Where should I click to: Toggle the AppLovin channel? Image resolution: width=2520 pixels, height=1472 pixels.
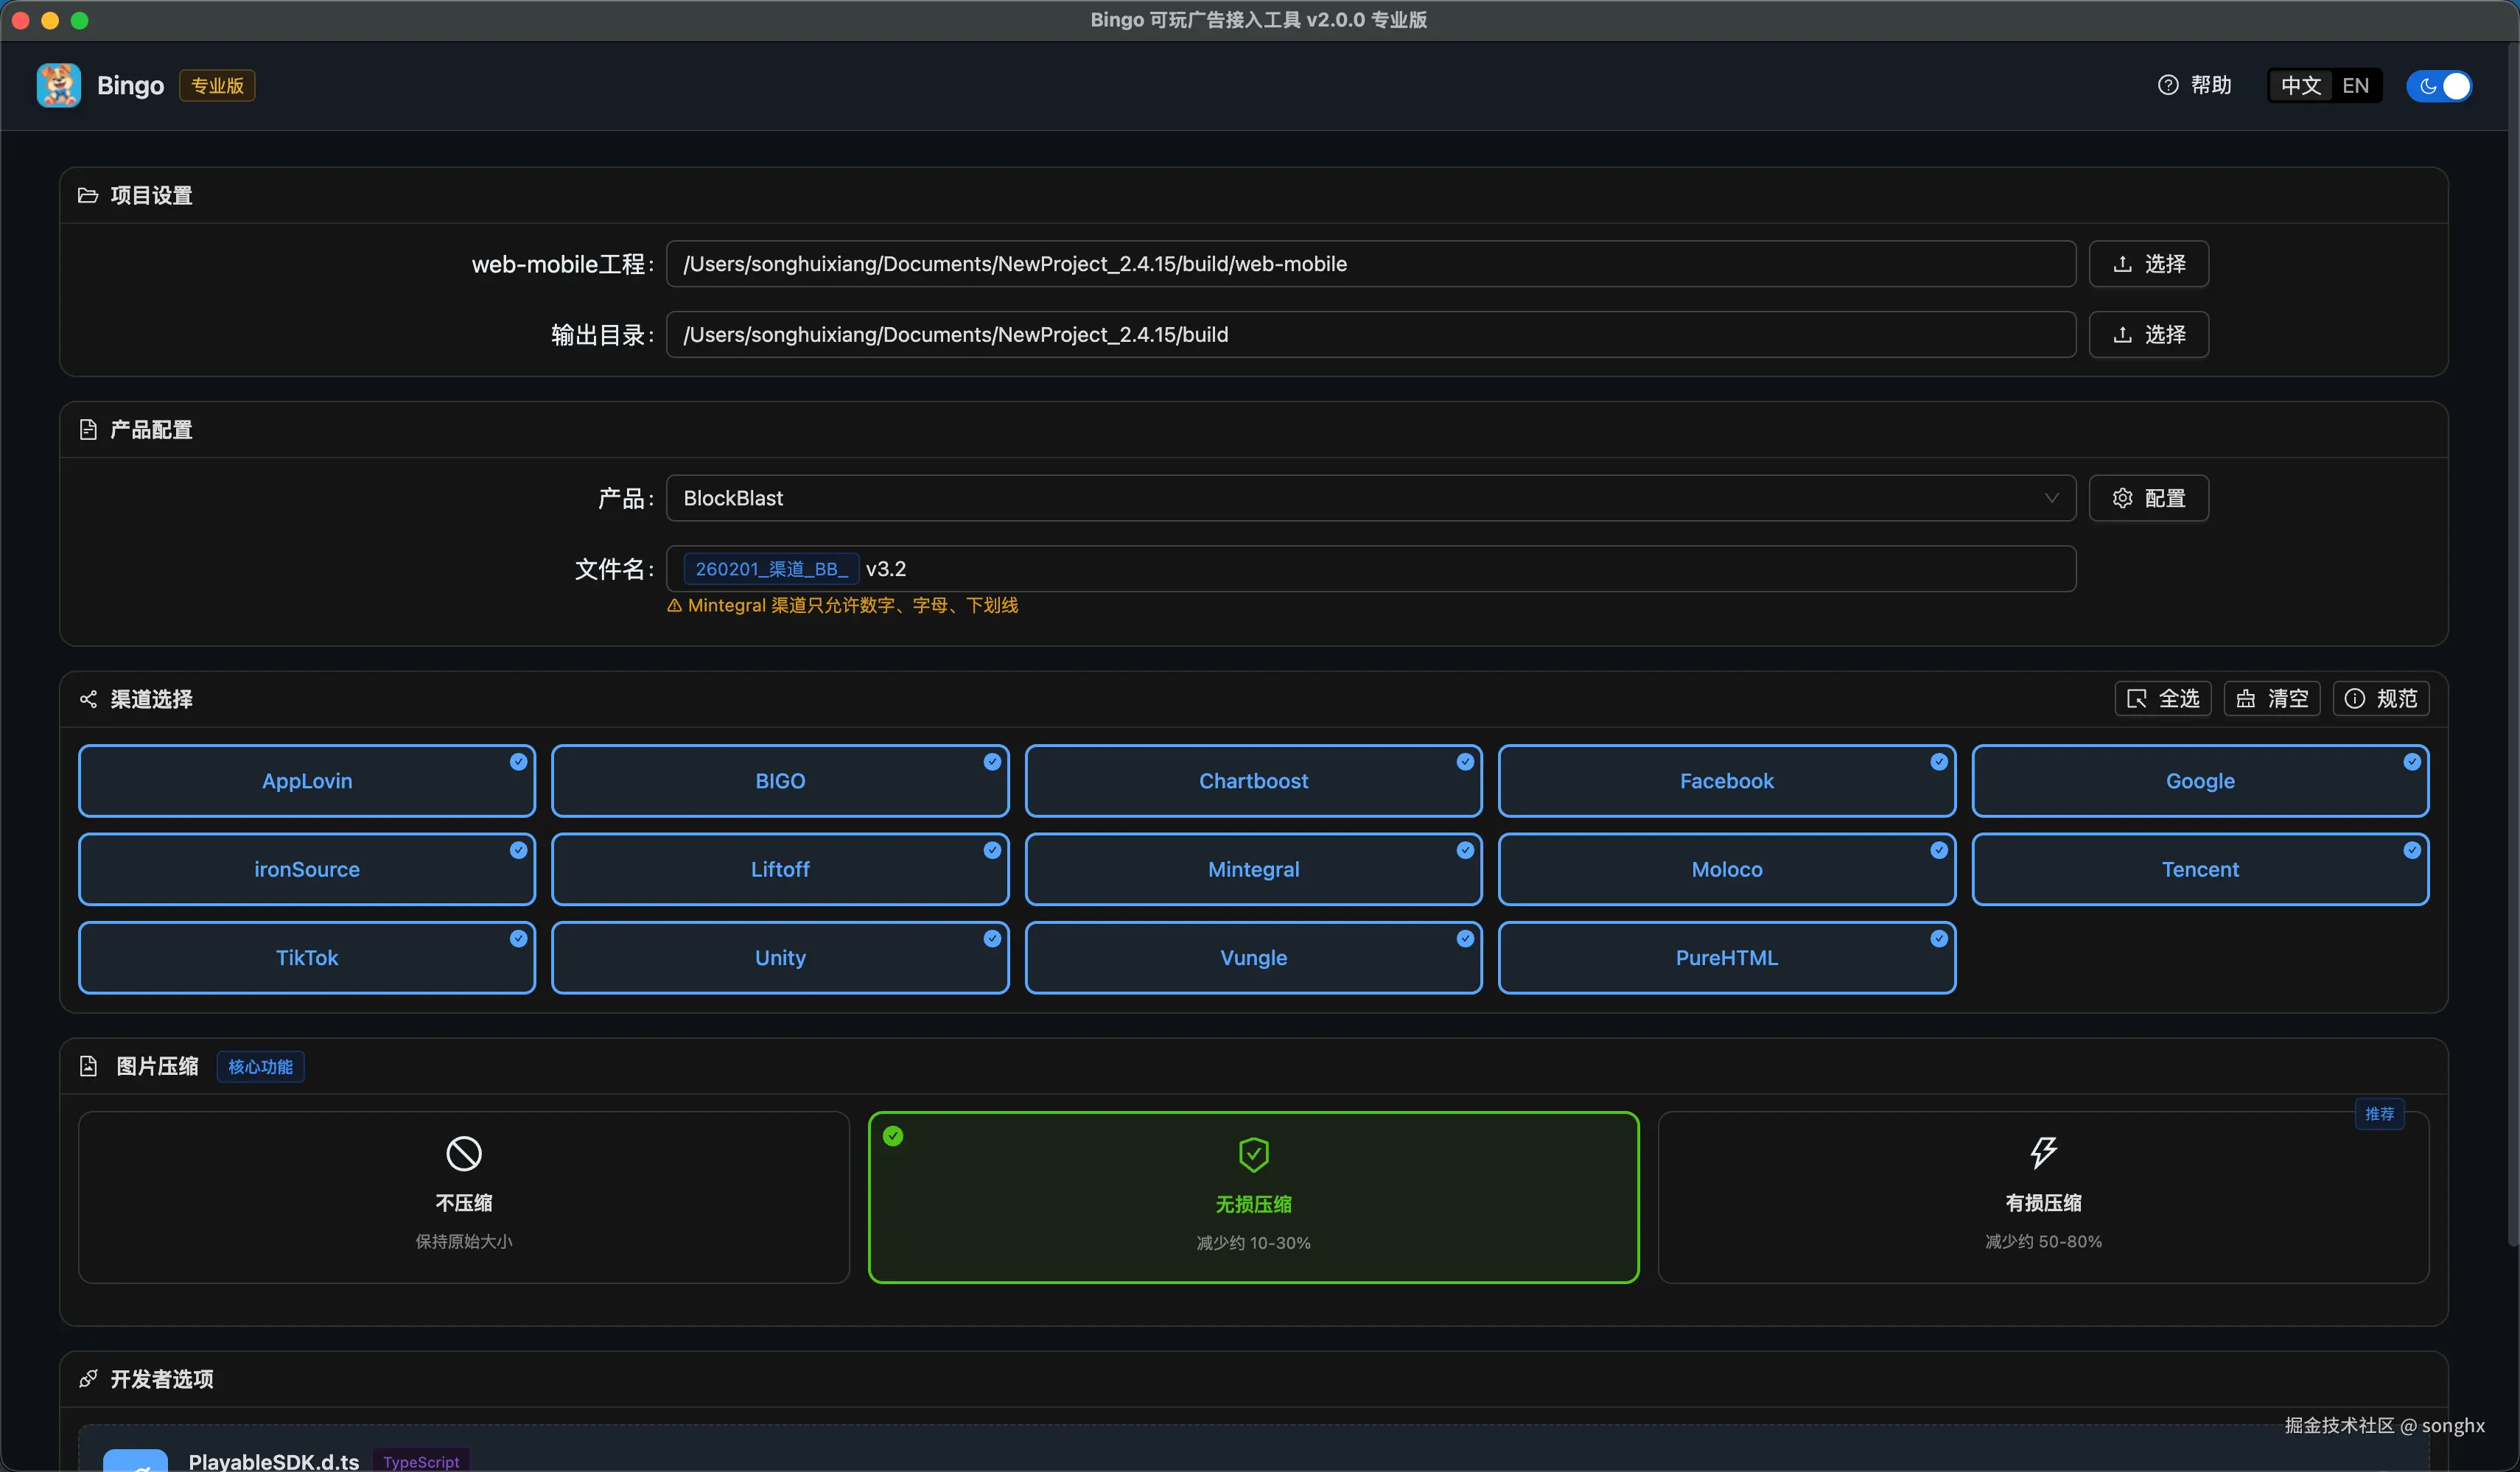click(x=307, y=781)
